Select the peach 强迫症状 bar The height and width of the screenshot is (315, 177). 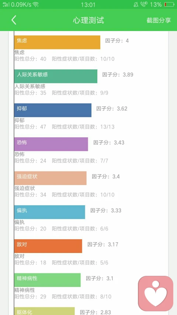point(51,178)
